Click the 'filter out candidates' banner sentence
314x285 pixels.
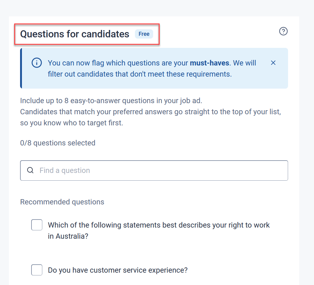click(x=140, y=74)
